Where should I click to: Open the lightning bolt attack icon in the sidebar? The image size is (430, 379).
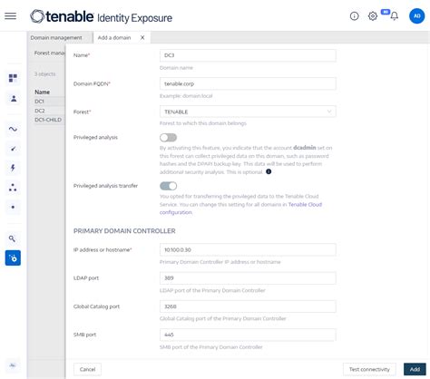13,168
